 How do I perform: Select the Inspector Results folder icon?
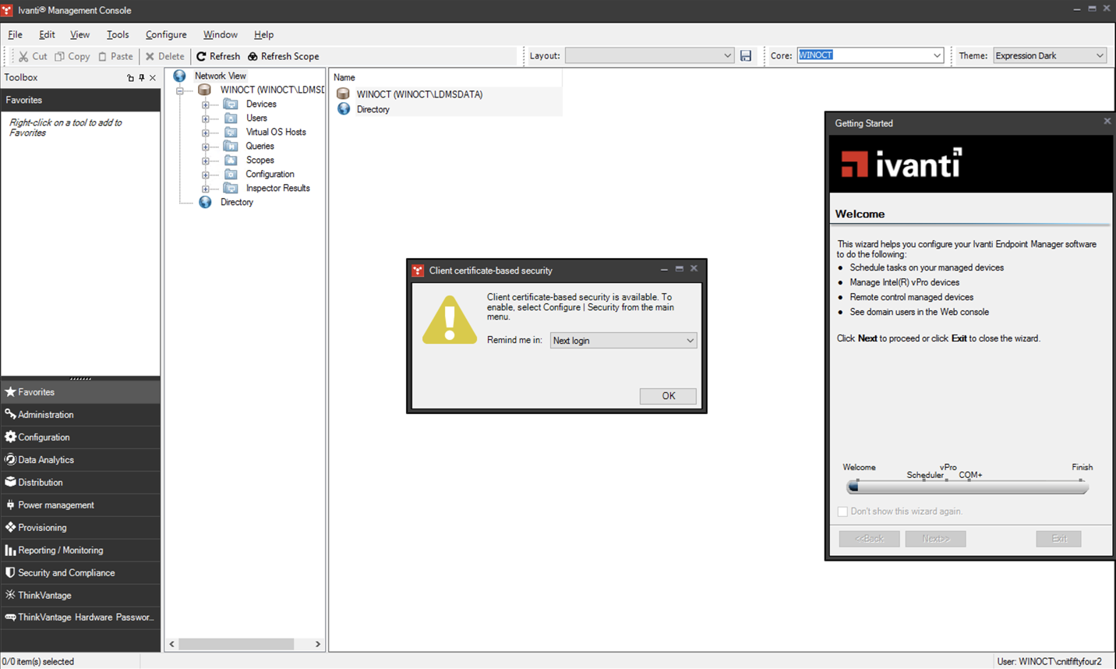[x=231, y=188]
